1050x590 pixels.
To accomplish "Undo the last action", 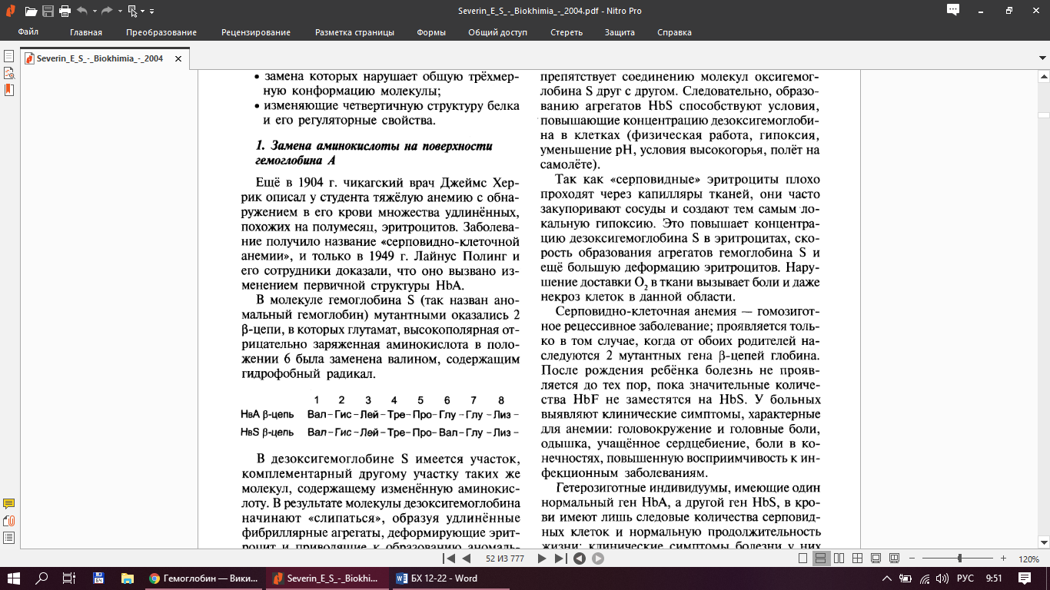I will [81, 11].
